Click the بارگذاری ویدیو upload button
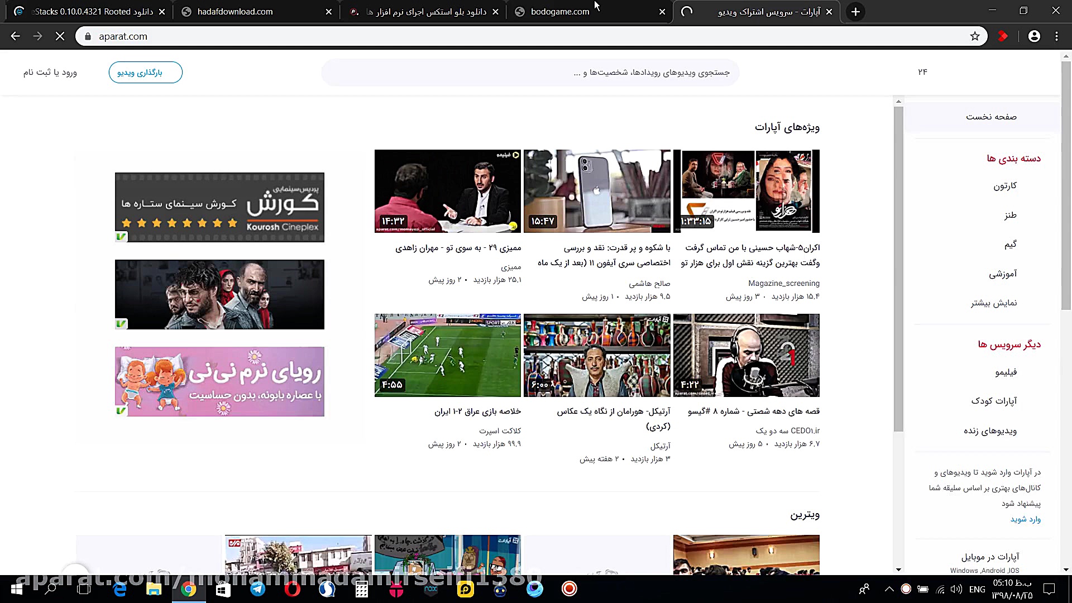This screenshot has height=603, width=1072. [145, 72]
